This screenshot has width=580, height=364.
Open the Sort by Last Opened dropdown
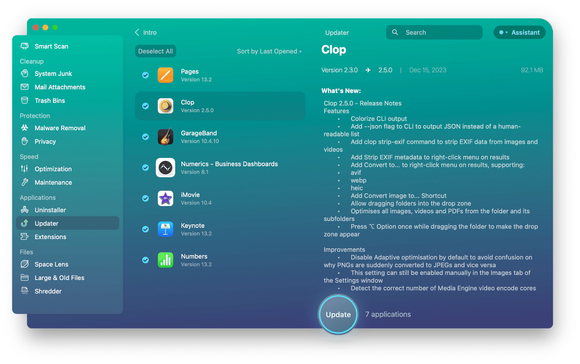[x=269, y=51]
